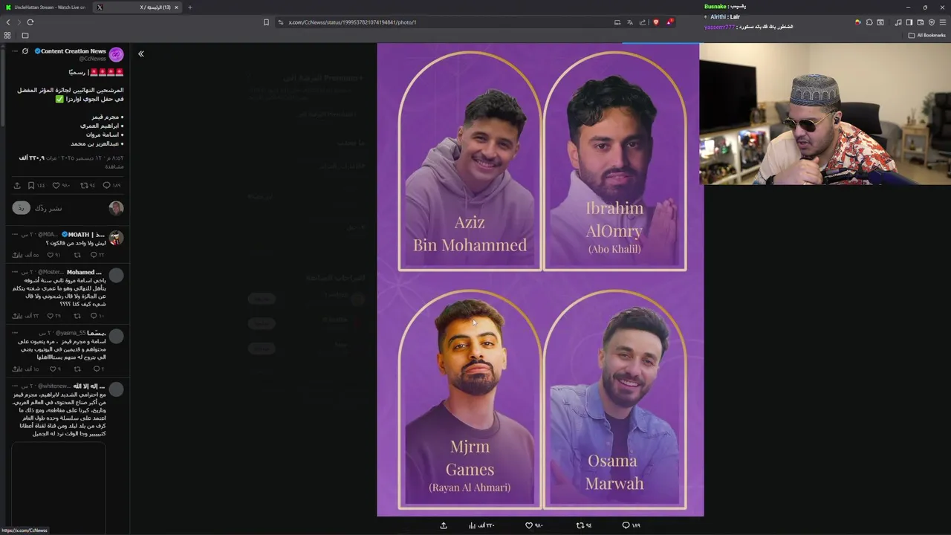Like yasma_55 reply showing ٩
The image size is (951, 535).
tap(55, 369)
